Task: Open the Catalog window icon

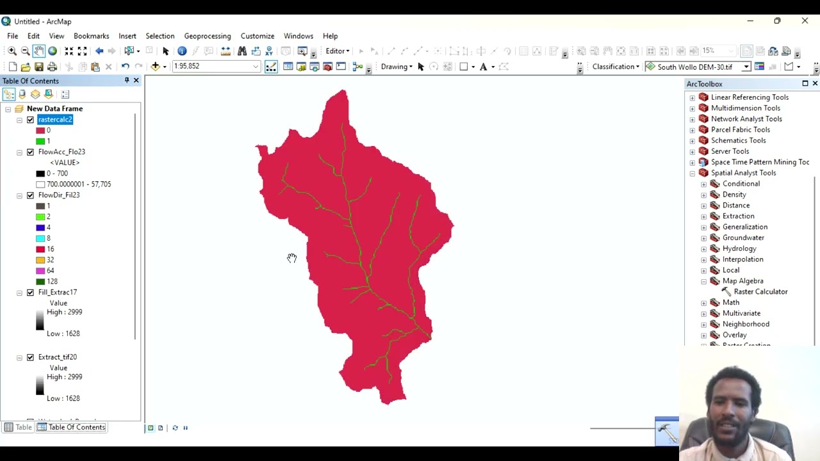Action: click(301, 67)
